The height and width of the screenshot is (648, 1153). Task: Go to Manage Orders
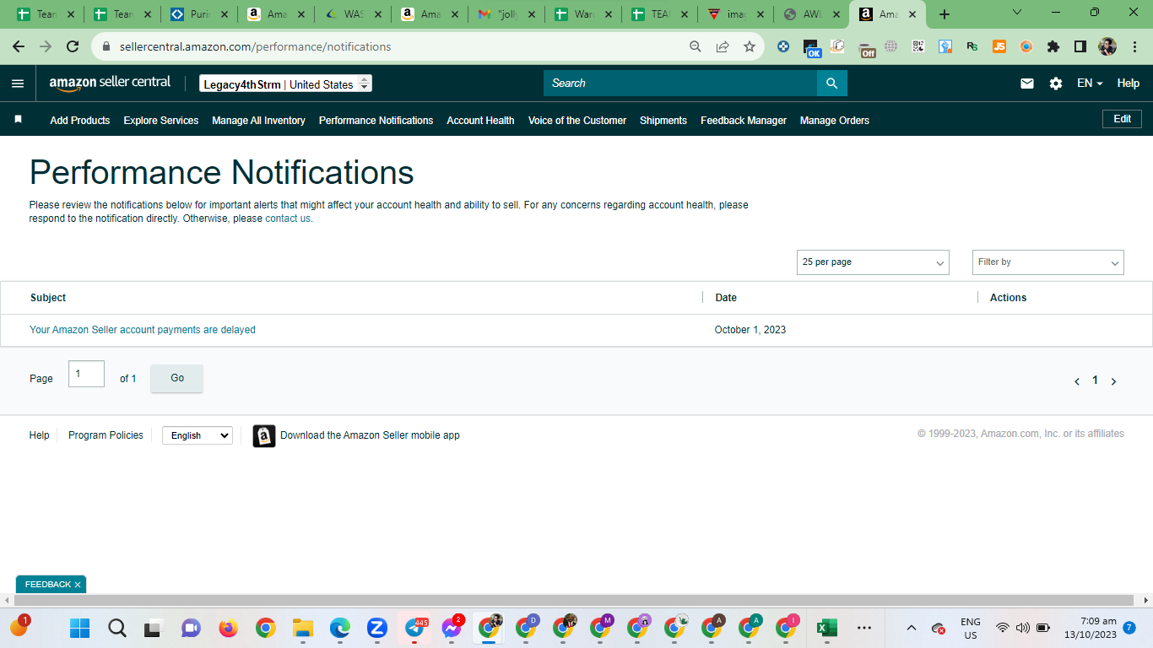pos(835,121)
